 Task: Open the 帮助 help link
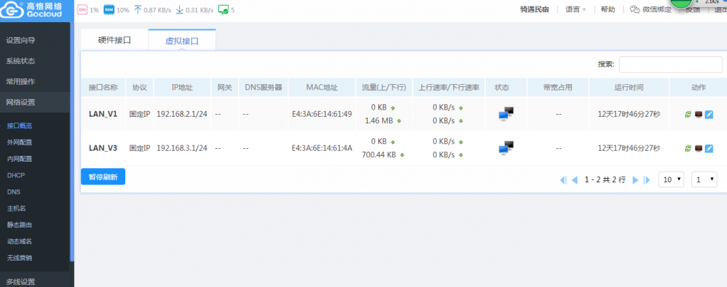tap(607, 10)
